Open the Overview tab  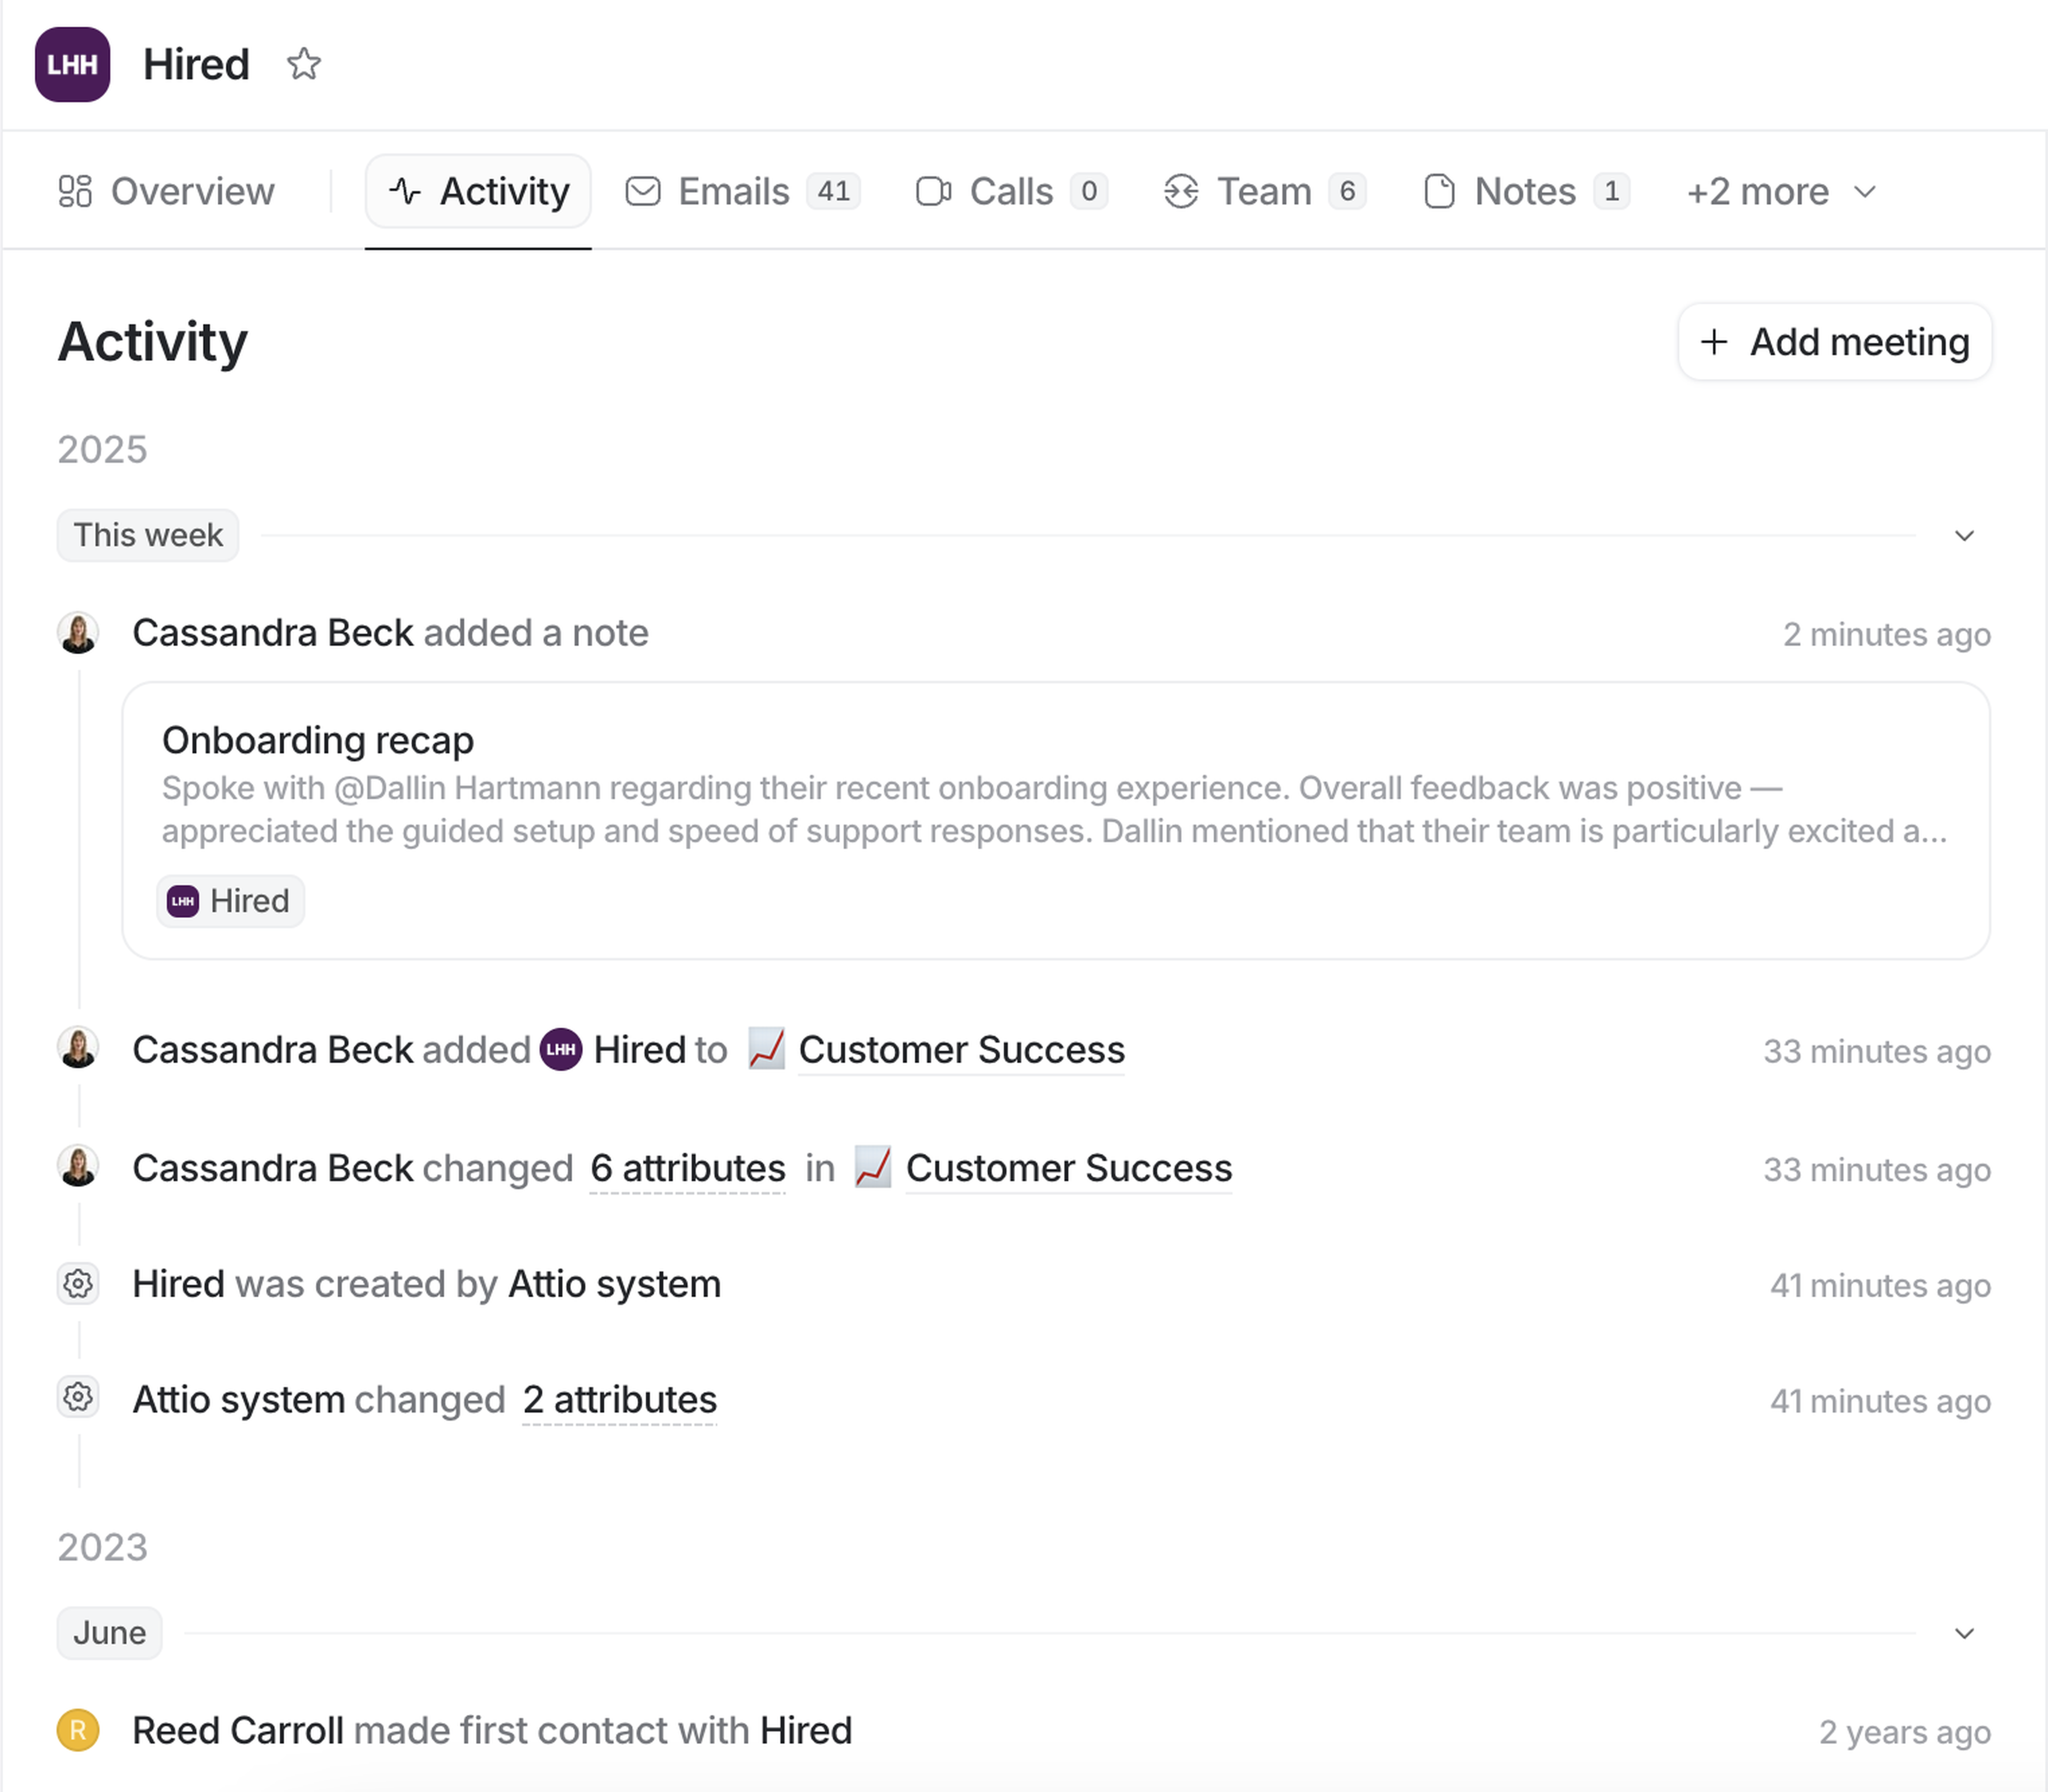point(167,191)
